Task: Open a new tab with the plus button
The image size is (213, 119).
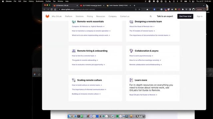Action: point(134,6)
